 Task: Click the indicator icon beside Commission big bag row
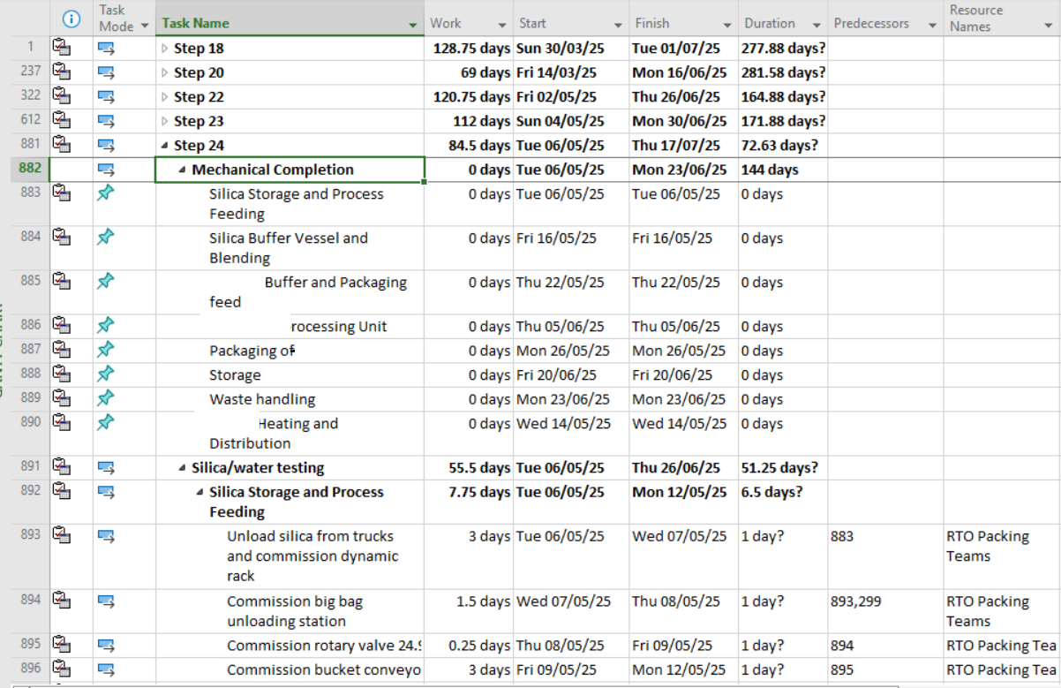pos(61,601)
